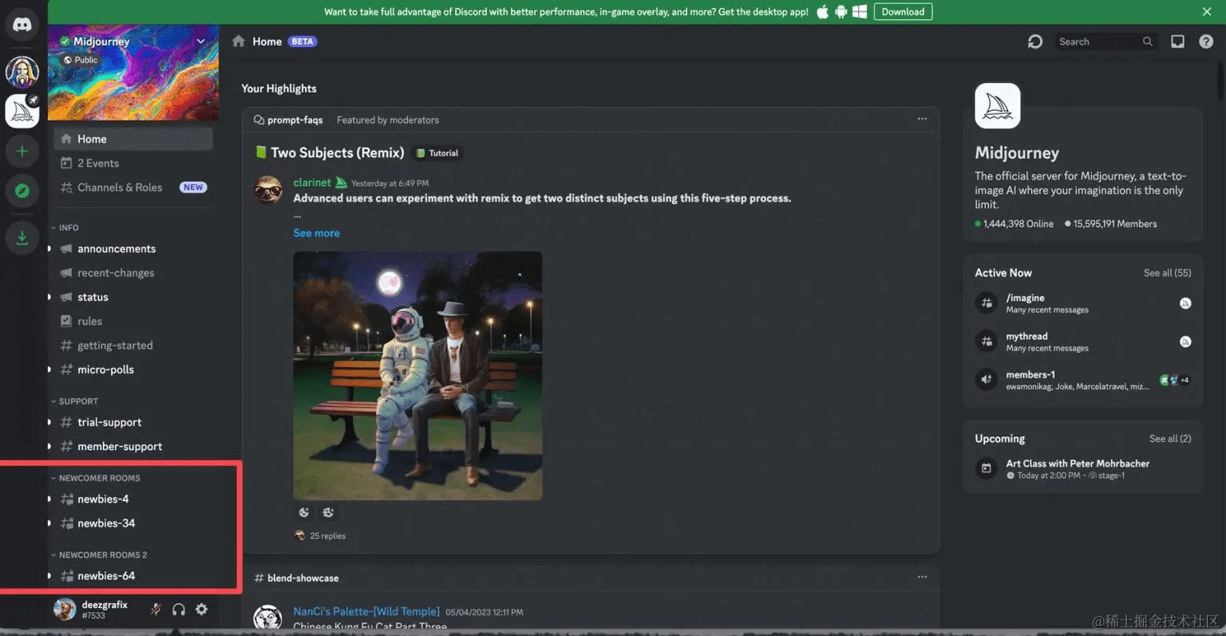Screen dimensions: 1226x636
Task: Click the Download button in banner
Action: tap(903, 12)
